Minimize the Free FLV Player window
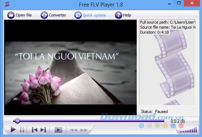Screen dimensions: 202x137 [x=169, y=4]
